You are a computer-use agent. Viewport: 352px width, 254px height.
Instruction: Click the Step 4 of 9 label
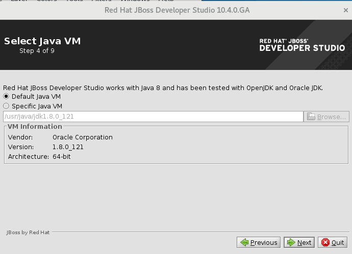pos(37,51)
